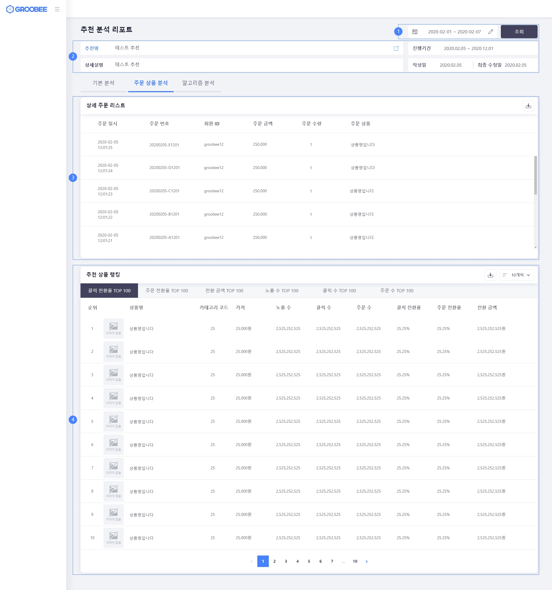
Task: Open the 10개씩 rows-per-page dropdown
Action: tap(517, 275)
